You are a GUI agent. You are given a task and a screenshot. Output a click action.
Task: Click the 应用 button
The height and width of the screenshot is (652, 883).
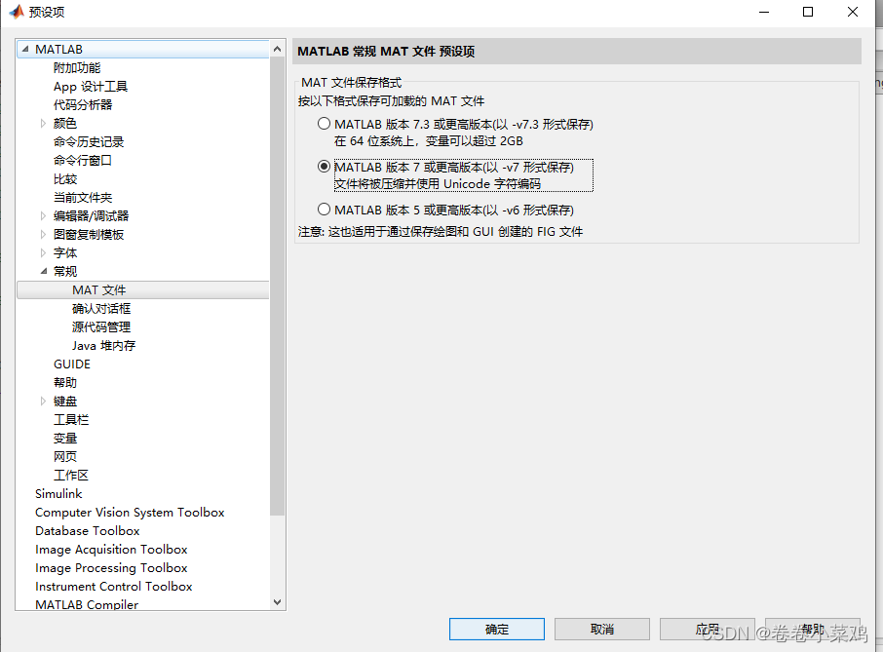pos(707,629)
